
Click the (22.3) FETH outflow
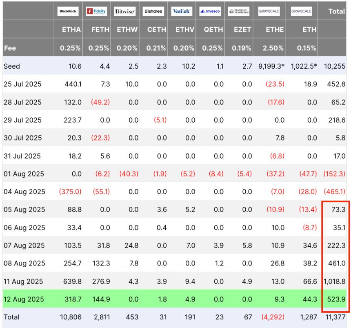100,138
